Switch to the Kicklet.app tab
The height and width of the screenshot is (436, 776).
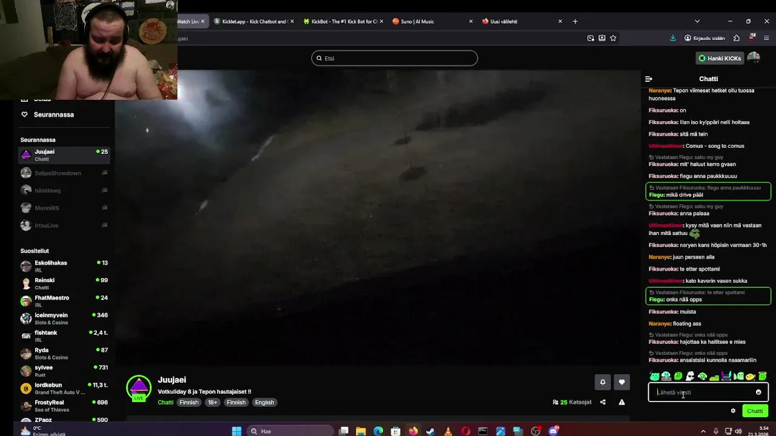tap(253, 21)
